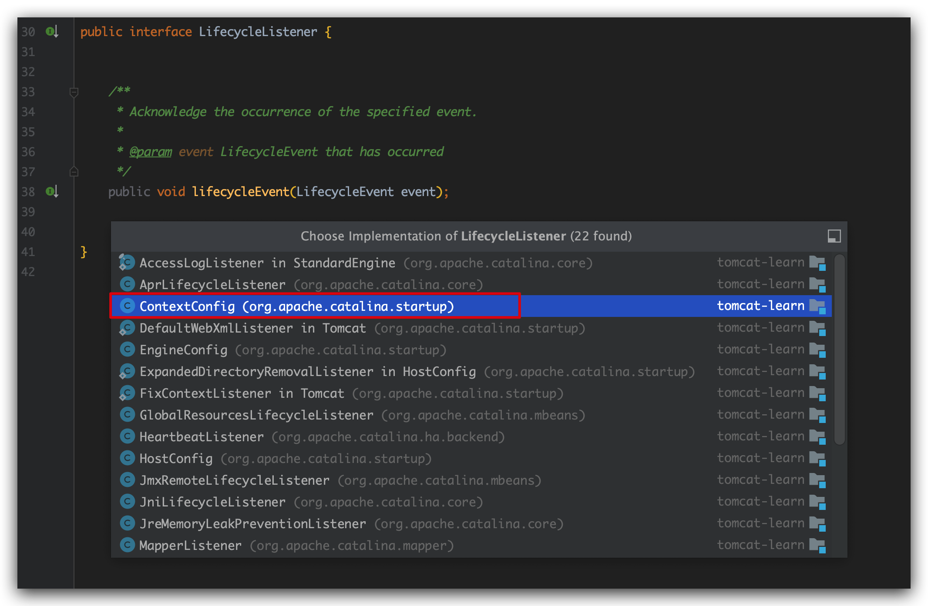Click the implementations popup vertical scrollbar
Viewport: 928px width, 606px height.
click(x=840, y=350)
